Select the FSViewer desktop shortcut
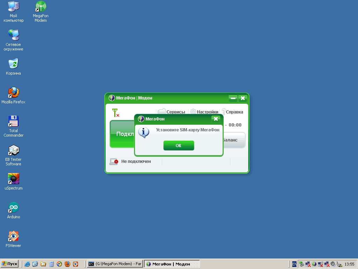358x269 pixels. pyautogui.click(x=14, y=239)
